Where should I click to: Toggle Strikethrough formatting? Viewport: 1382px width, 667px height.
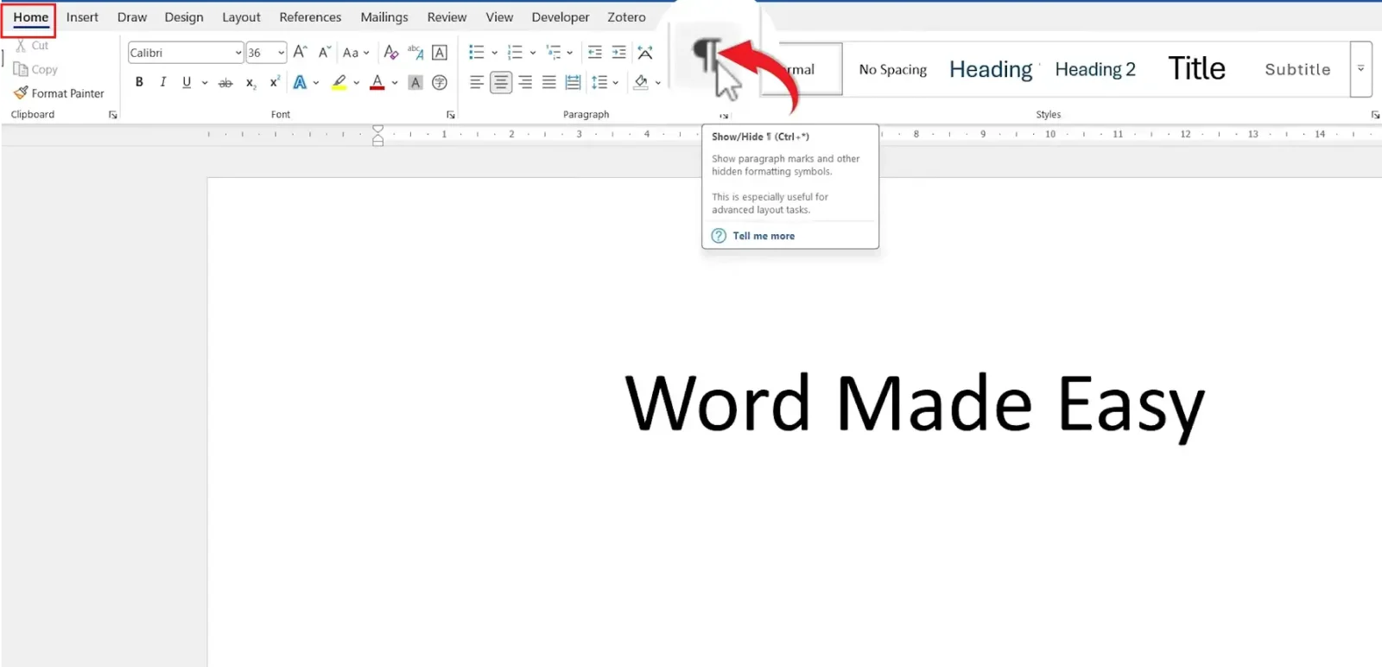(225, 83)
